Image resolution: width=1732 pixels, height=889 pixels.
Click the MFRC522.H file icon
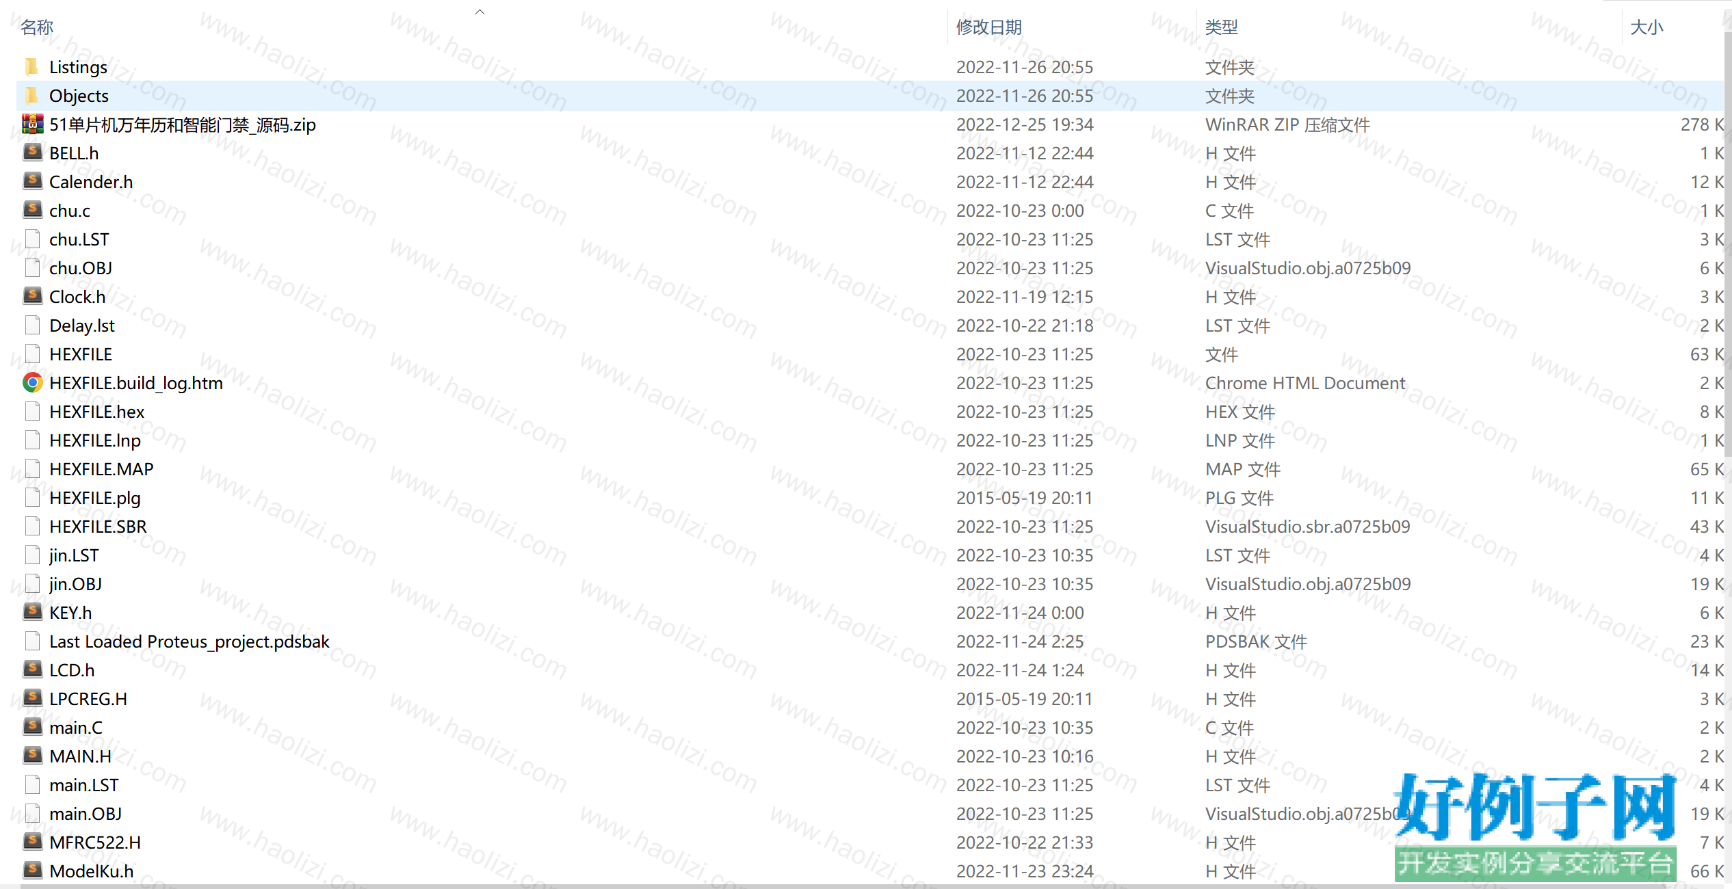pos(32,842)
